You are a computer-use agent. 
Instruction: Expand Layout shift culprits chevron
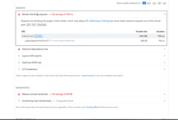pos(164,56)
